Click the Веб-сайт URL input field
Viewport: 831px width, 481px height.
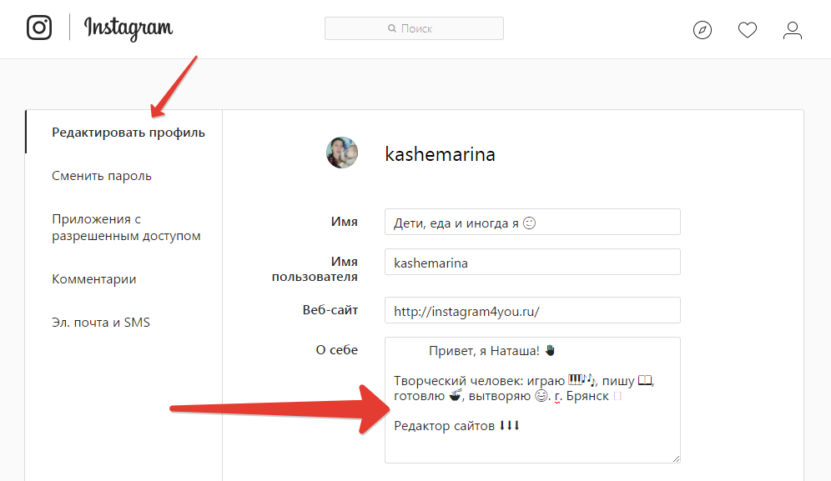[532, 310]
